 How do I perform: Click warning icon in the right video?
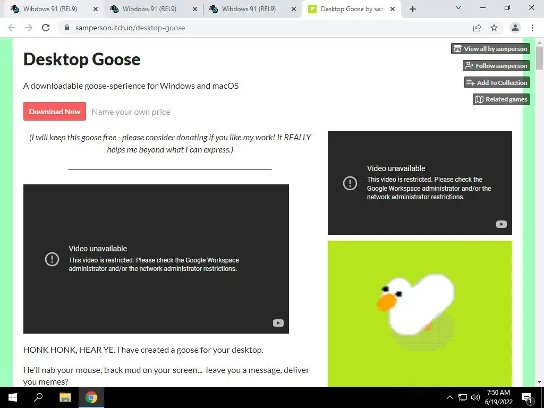[350, 183]
